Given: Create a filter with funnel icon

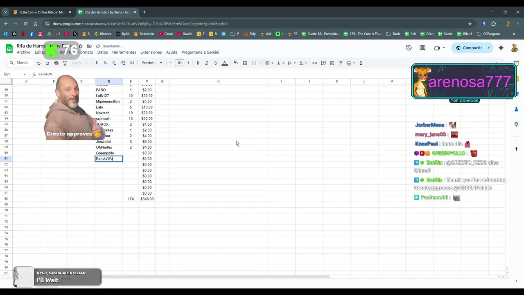Looking at the screenshot, I should (341, 63).
